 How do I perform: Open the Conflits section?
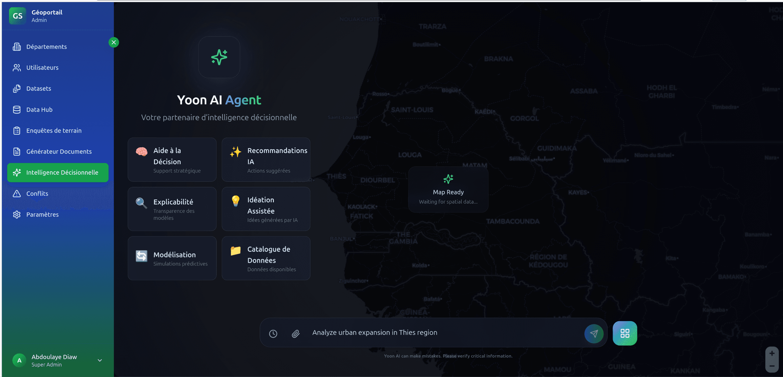(37, 193)
